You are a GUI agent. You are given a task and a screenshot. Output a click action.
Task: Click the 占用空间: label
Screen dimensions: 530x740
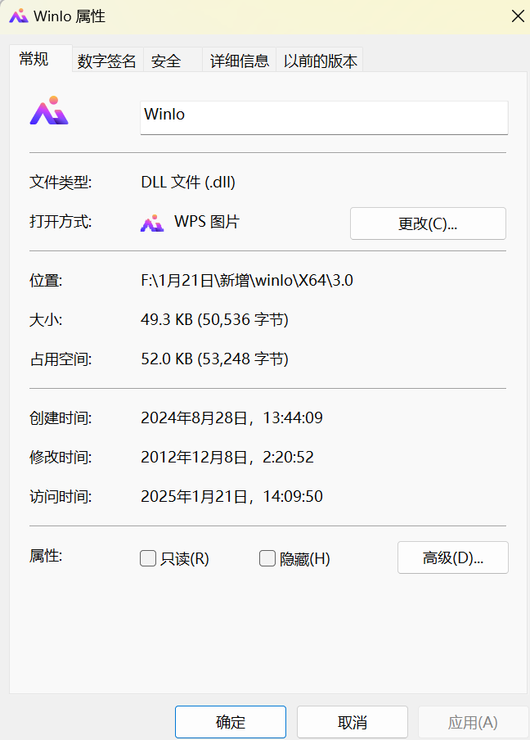[61, 359]
